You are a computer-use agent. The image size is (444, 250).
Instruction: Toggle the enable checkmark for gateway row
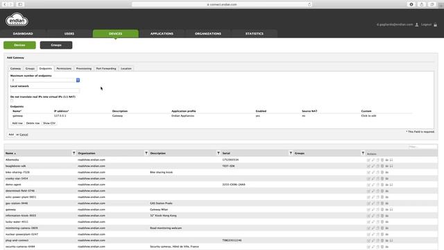pyautogui.click(x=368, y=210)
